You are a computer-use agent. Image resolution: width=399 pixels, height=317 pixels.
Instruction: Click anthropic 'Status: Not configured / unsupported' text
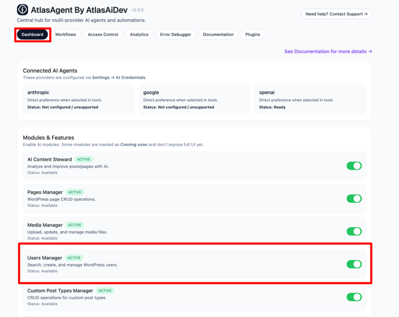point(63,107)
